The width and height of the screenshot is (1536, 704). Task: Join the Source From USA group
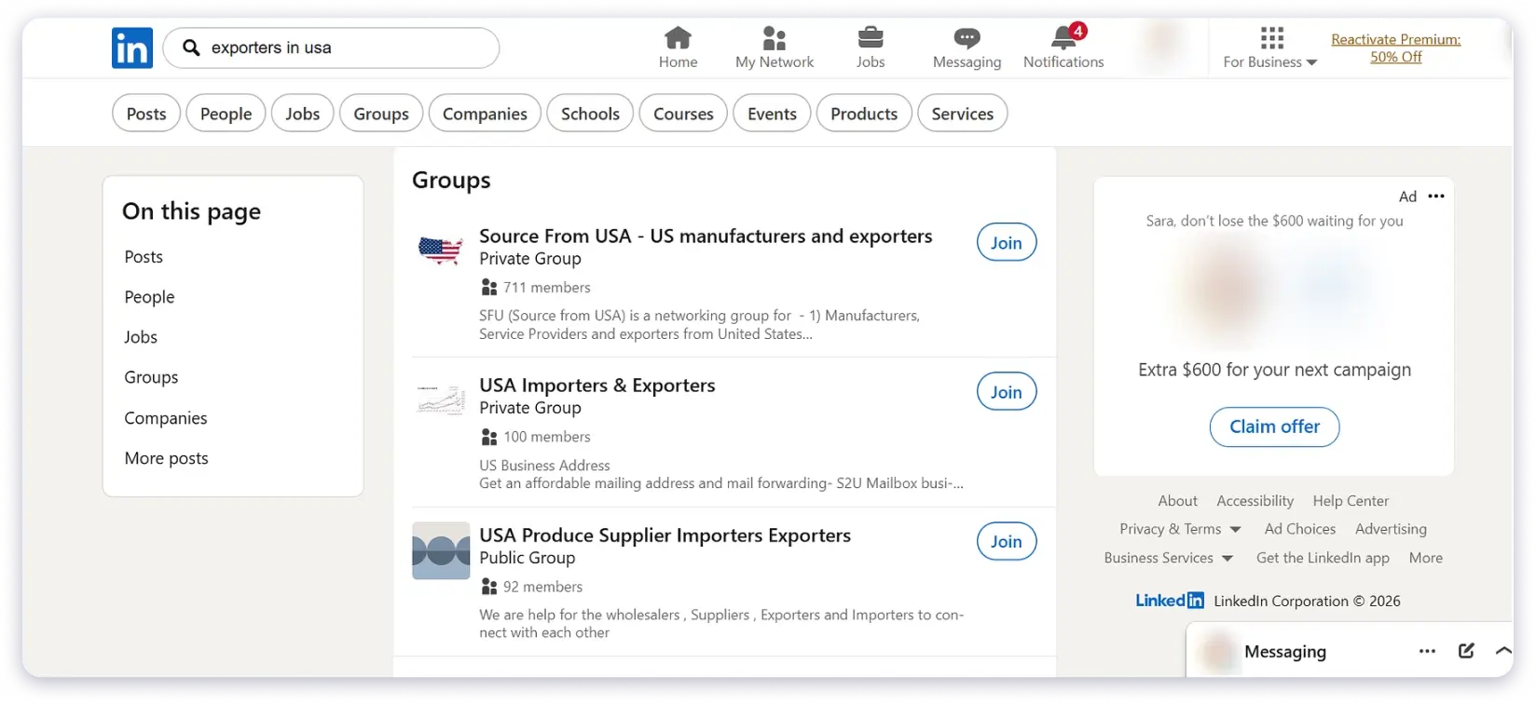1007,242
